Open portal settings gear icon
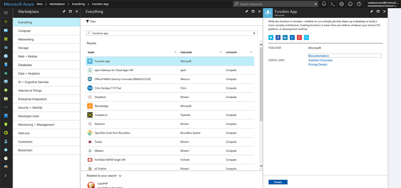401x188 pixels. (341, 4)
